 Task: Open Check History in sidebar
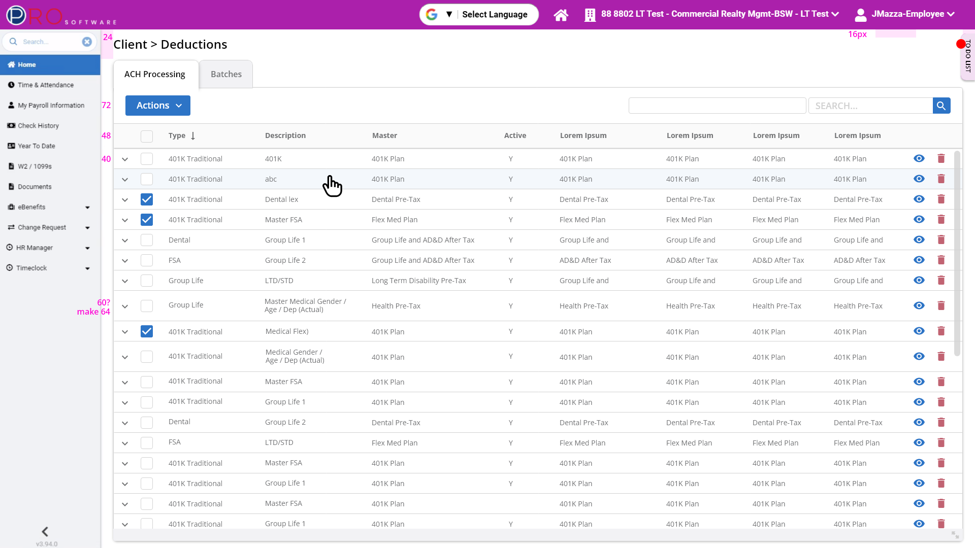(x=38, y=126)
